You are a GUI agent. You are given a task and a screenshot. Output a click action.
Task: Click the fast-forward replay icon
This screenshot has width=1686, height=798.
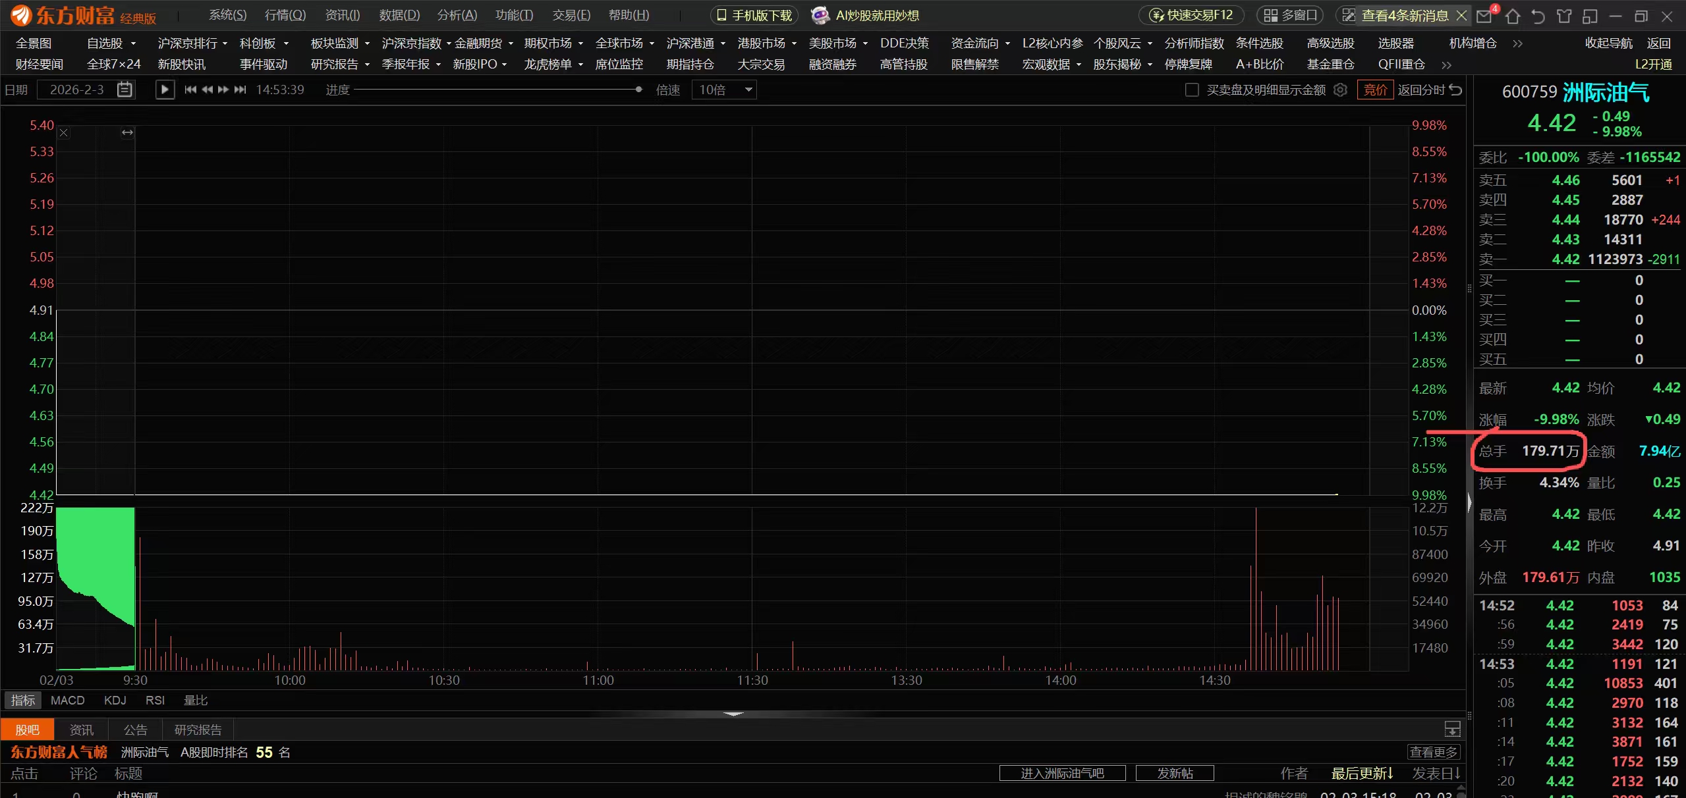click(x=223, y=90)
